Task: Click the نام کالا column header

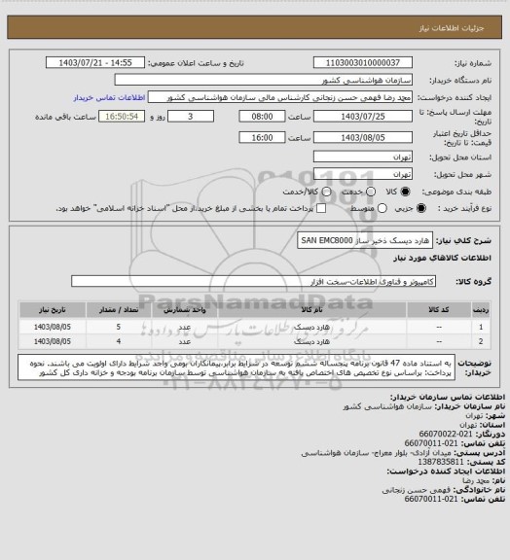Action: 311,309
